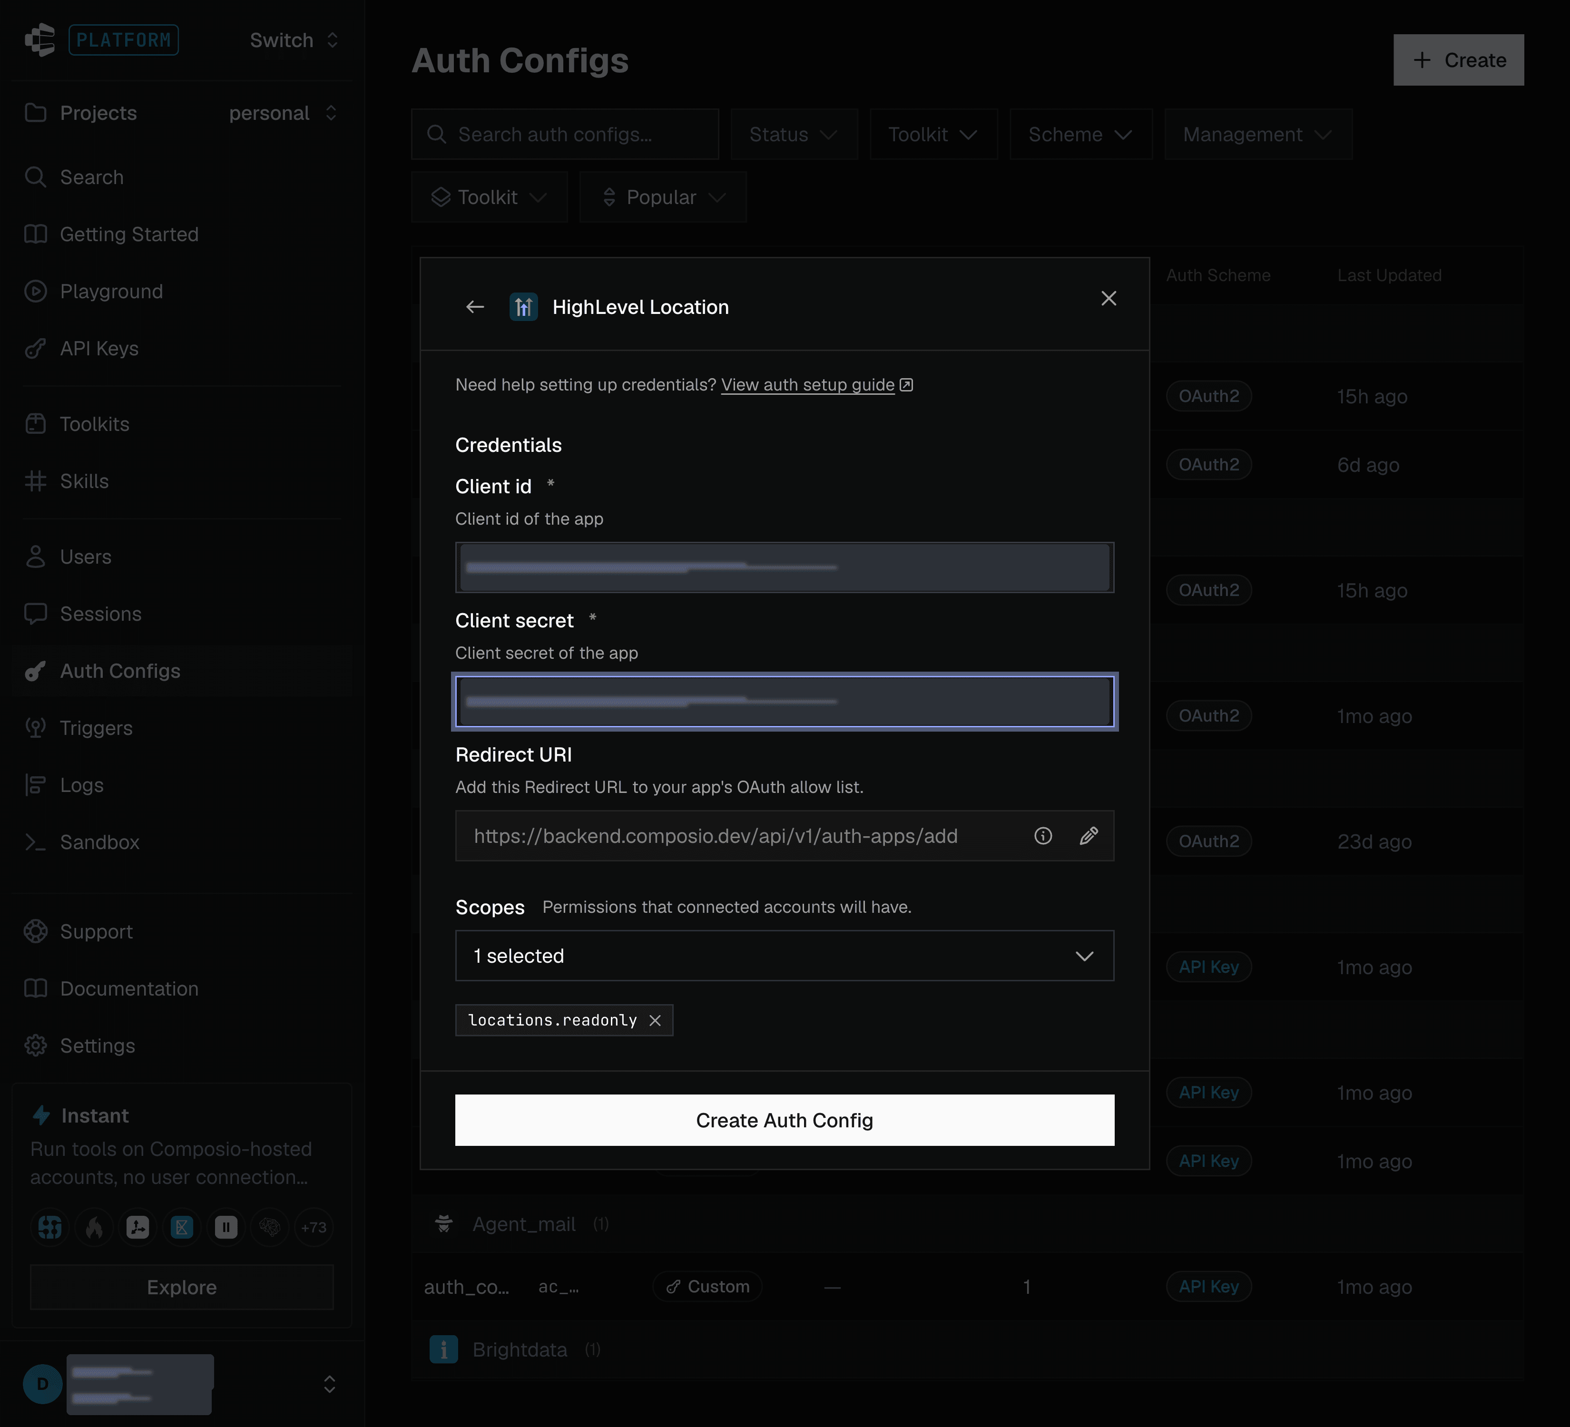Open the Status filter dropdown
Viewport: 1570px width, 1427px height.
[794, 134]
